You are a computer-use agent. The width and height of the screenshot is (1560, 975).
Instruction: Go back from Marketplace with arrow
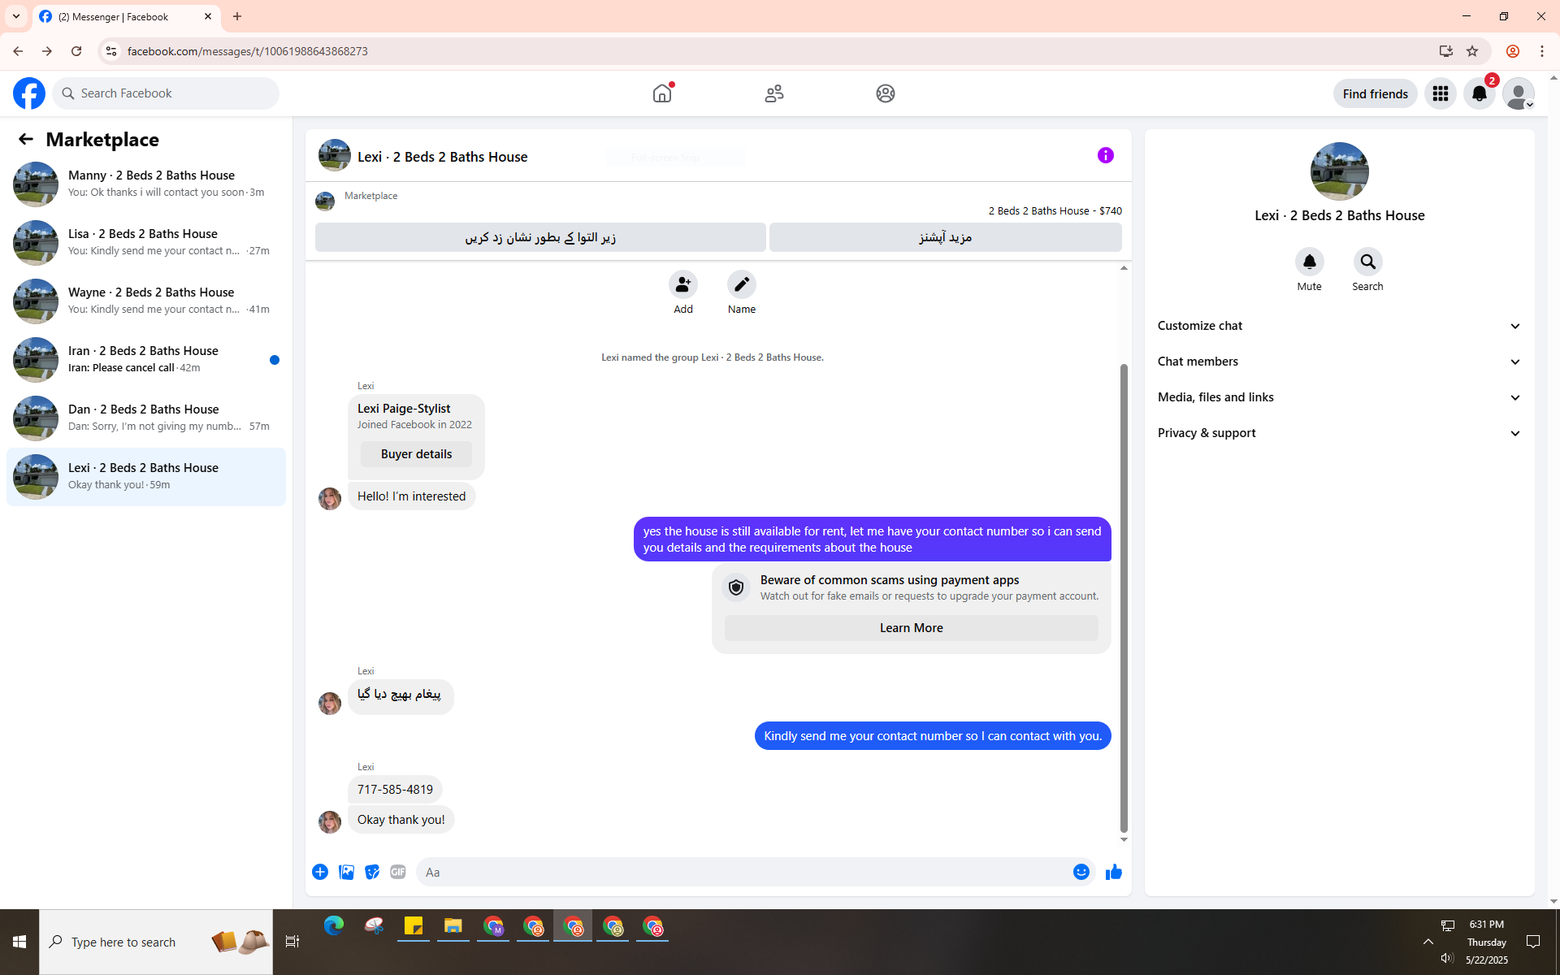[x=26, y=139]
